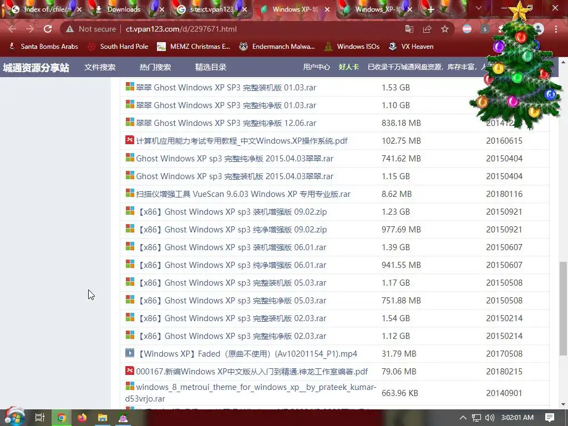Screen dimensions: 568x426
Task: Open VueScan 9.6.03 Windows XP rar link
Action: (243, 194)
